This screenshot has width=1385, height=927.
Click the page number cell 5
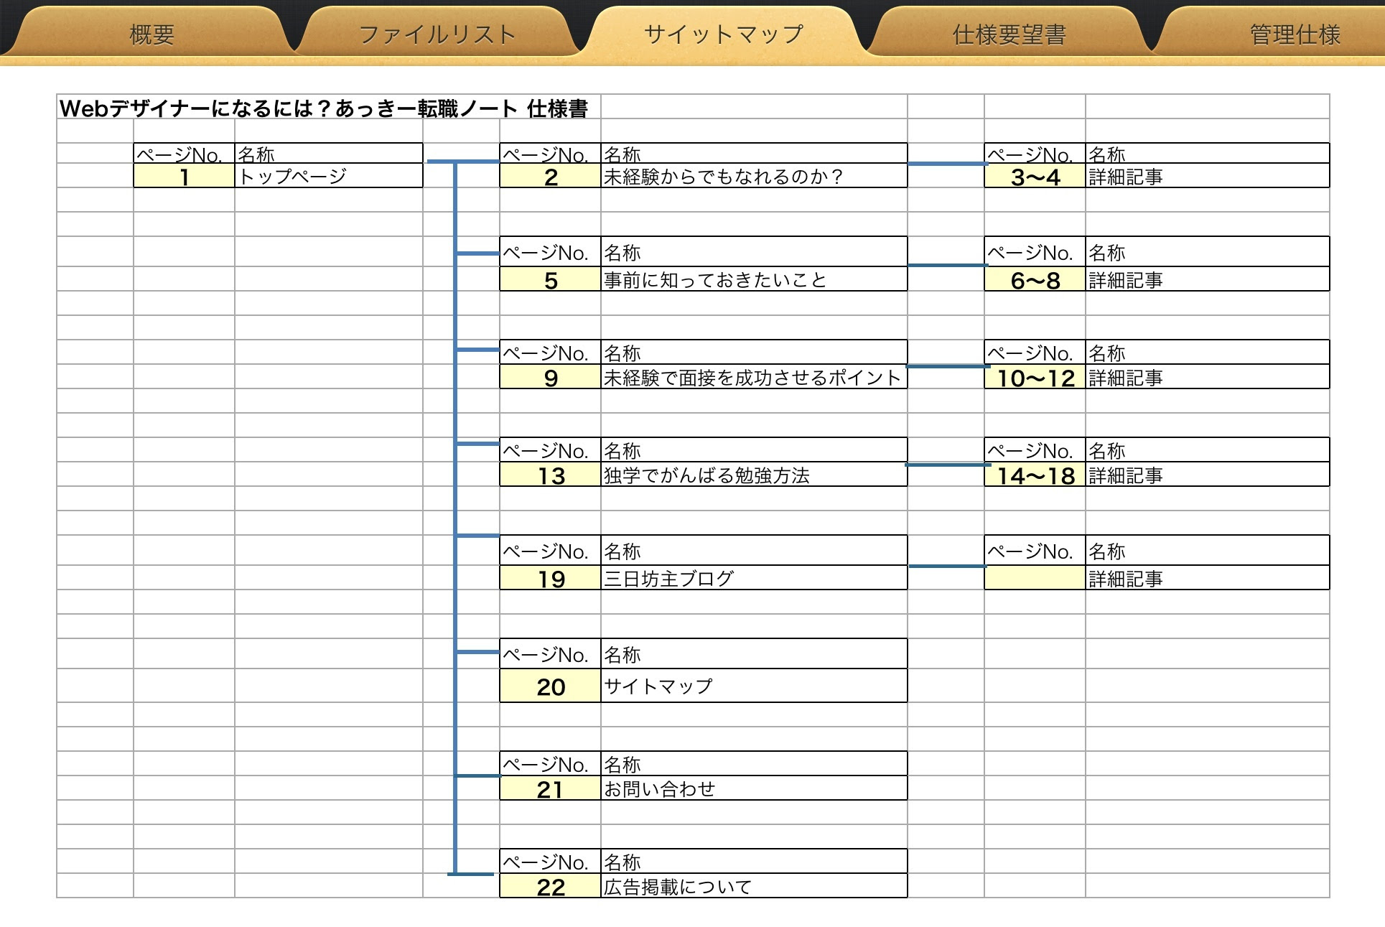(x=551, y=279)
